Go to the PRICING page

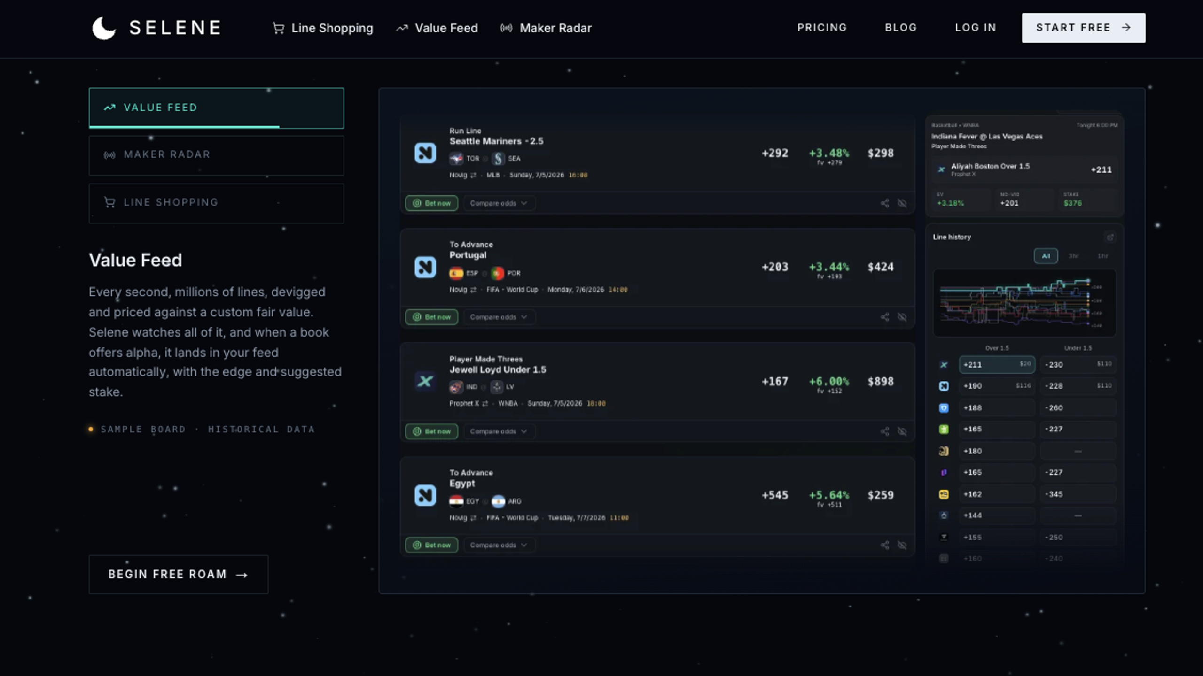pos(822,28)
